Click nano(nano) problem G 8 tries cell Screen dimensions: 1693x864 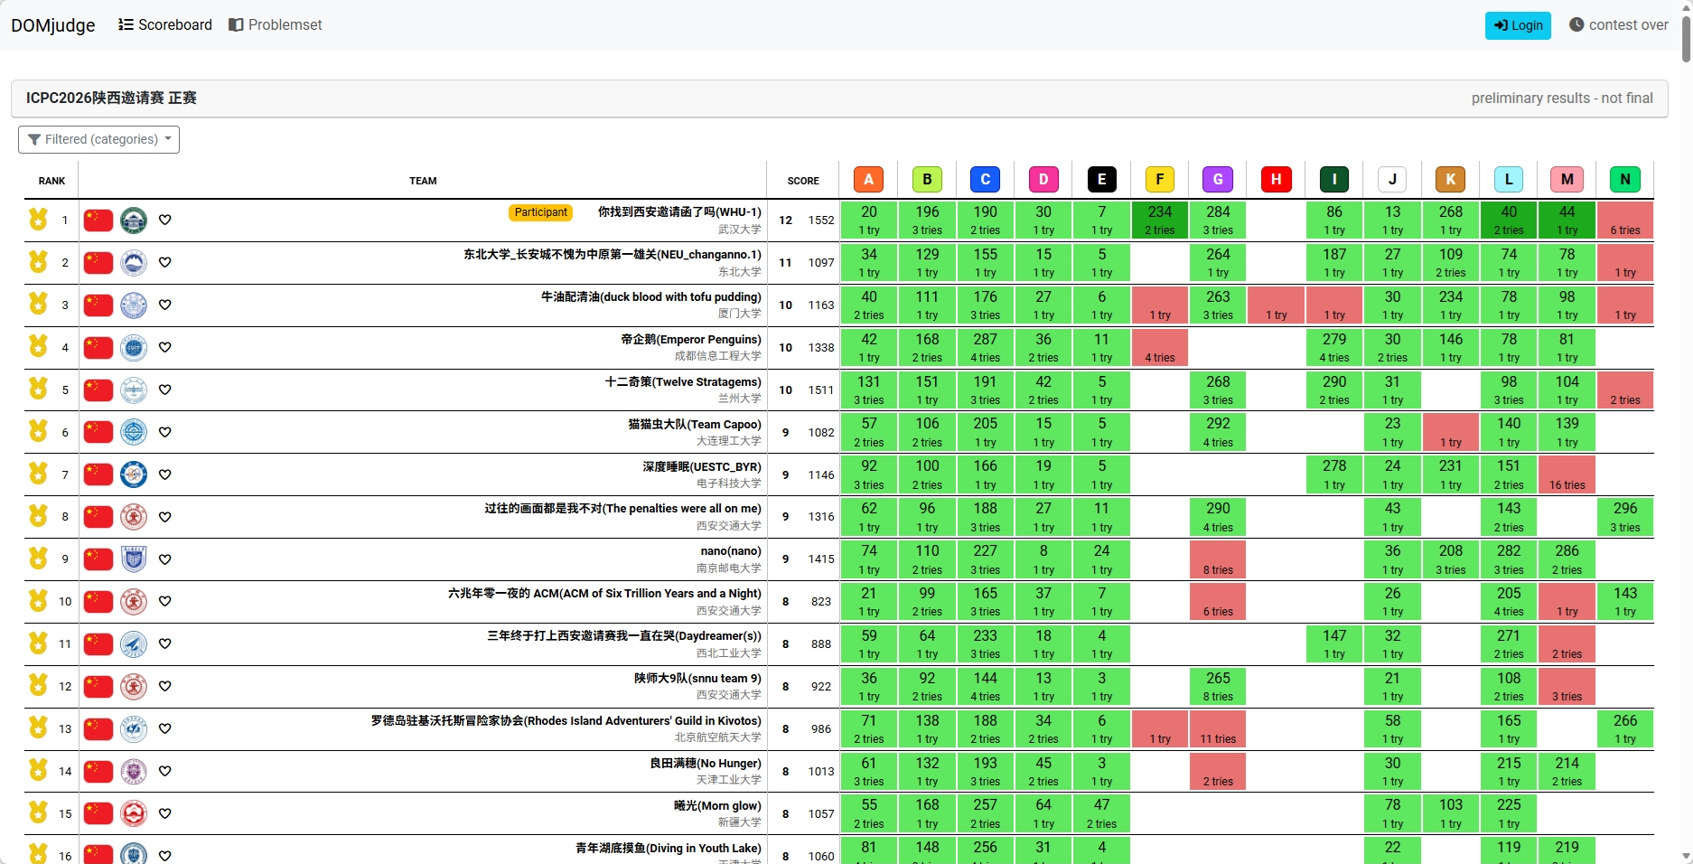click(x=1218, y=559)
